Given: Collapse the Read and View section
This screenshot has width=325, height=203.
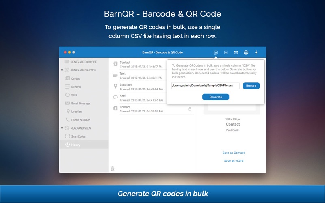Looking at the screenshot, I should pyautogui.click(x=62, y=128).
